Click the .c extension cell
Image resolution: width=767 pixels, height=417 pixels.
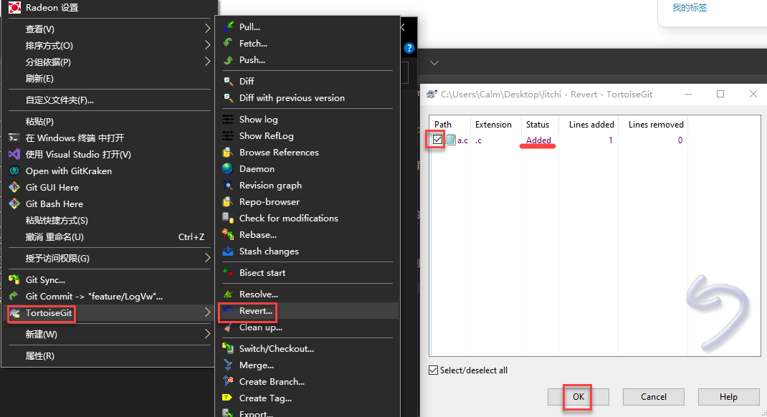478,141
